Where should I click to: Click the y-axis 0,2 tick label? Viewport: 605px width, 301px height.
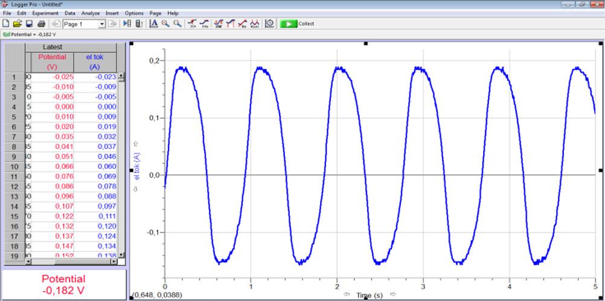pyautogui.click(x=155, y=60)
